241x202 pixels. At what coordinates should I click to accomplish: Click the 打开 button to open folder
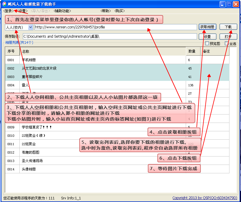click(x=228, y=37)
